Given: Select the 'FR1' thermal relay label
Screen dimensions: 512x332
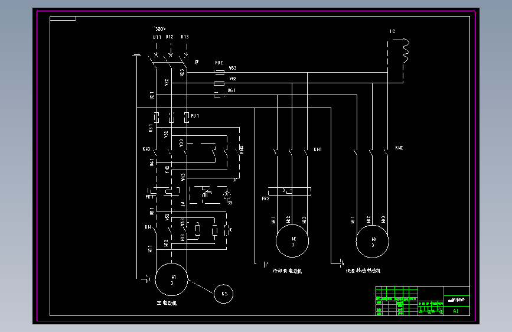Looking at the screenshot, I should (149, 197).
